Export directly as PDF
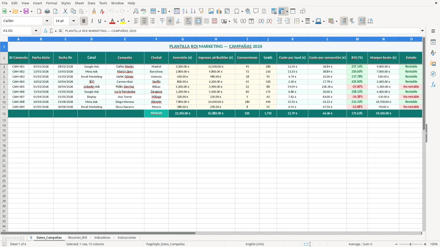 [39, 11]
